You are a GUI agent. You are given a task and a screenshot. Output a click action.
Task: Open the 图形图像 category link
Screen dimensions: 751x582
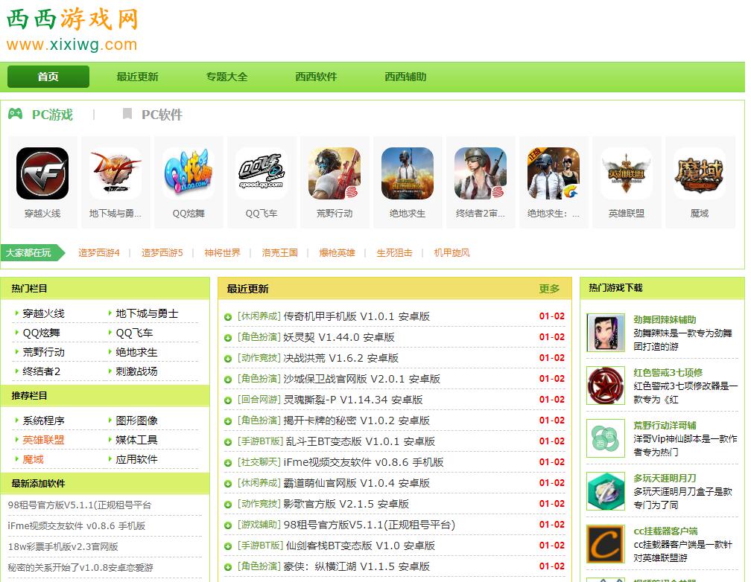click(136, 420)
